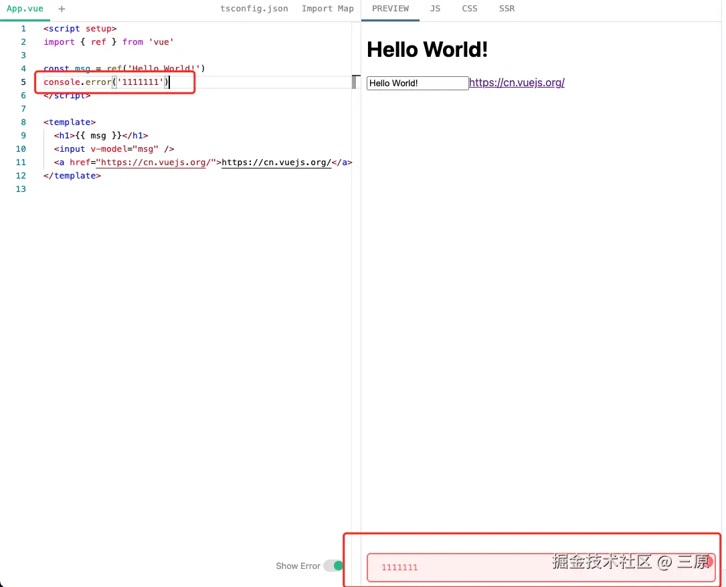Image resolution: width=726 pixels, height=587 pixels.
Task: Click the </template> closing tag line
Action: (x=72, y=176)
